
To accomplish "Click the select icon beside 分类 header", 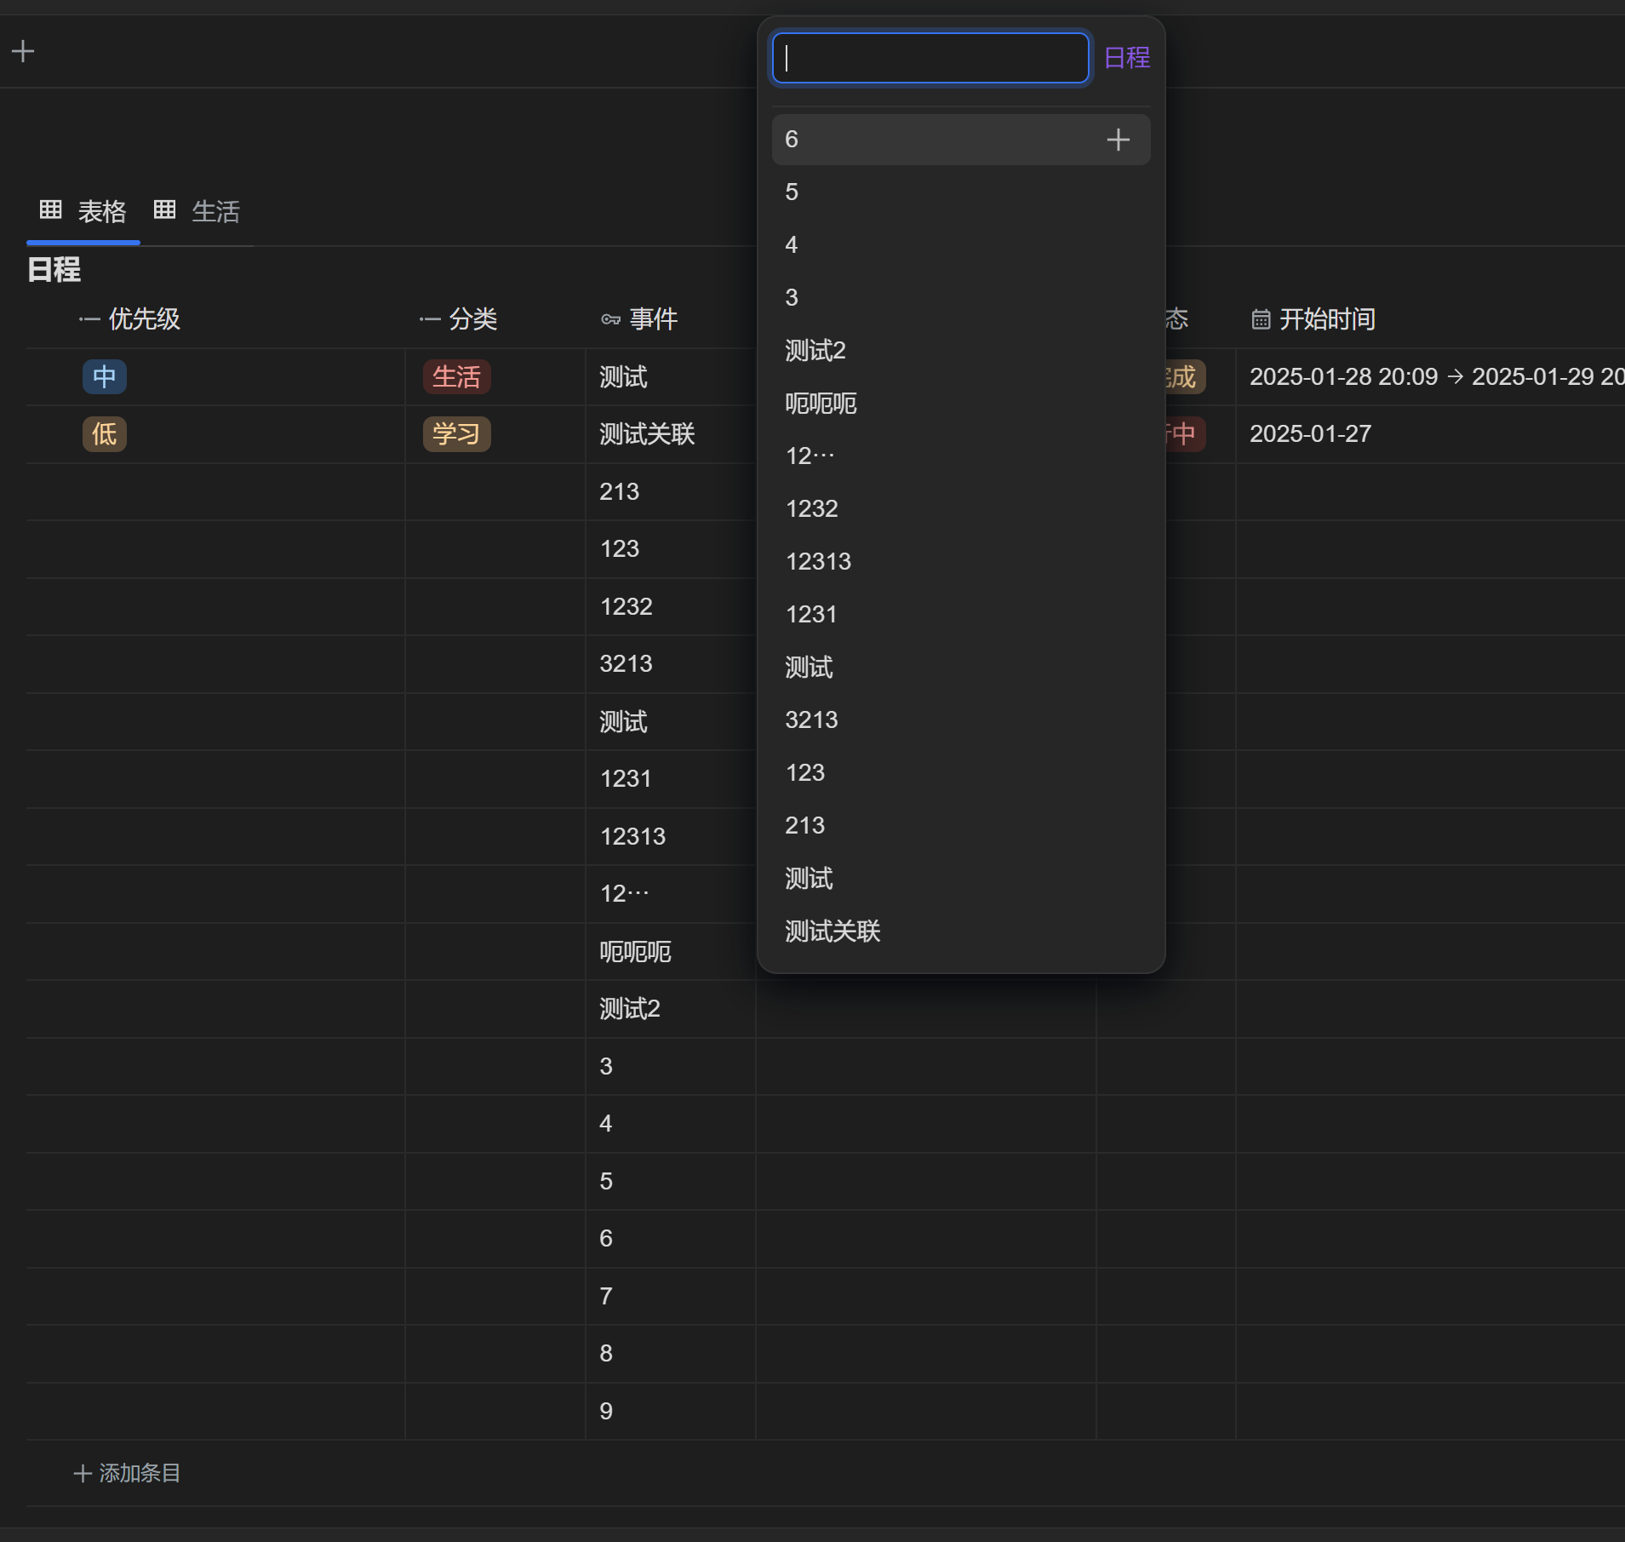I will [430, 319].
